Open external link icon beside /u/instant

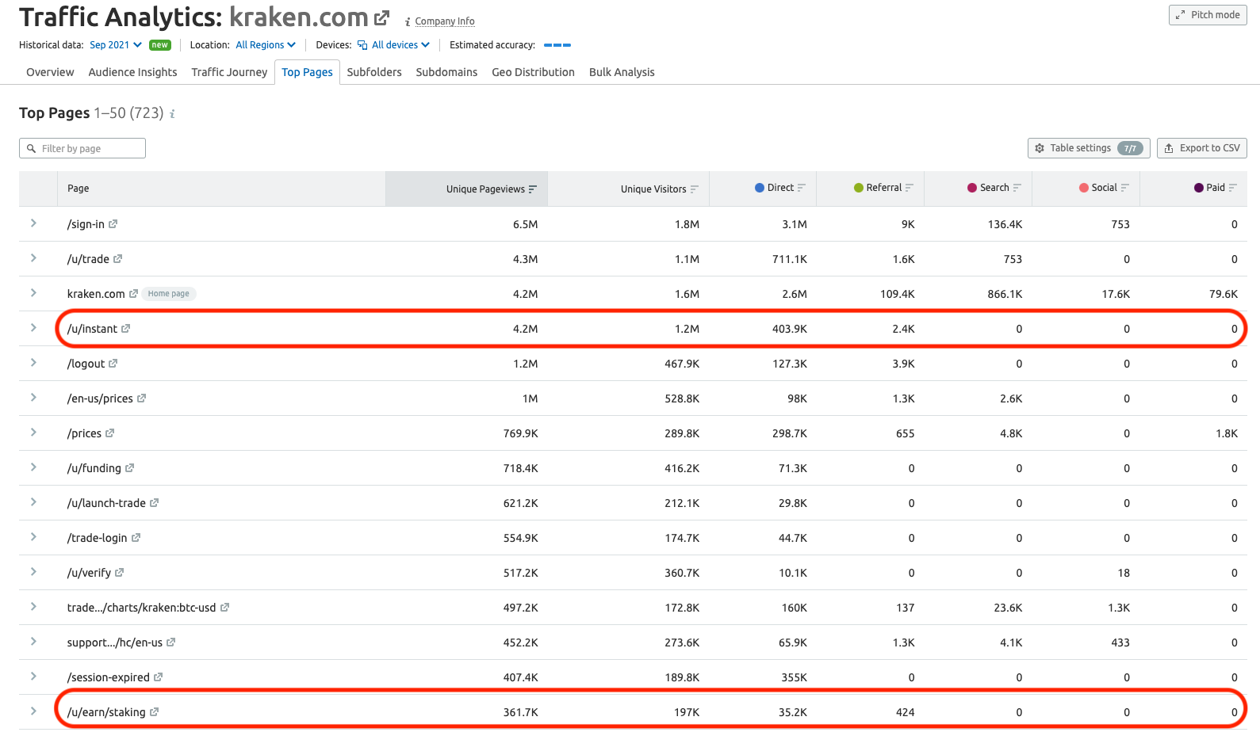tap(126, 329)
